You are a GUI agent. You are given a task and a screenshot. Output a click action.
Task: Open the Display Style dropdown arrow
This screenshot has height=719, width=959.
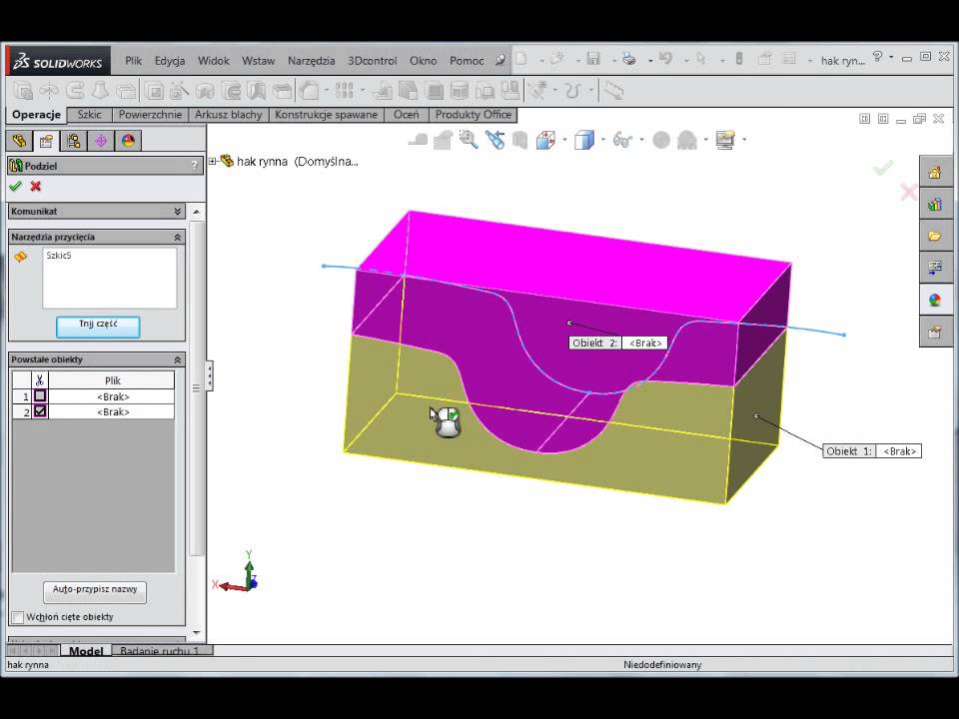[x=602, y=140]
